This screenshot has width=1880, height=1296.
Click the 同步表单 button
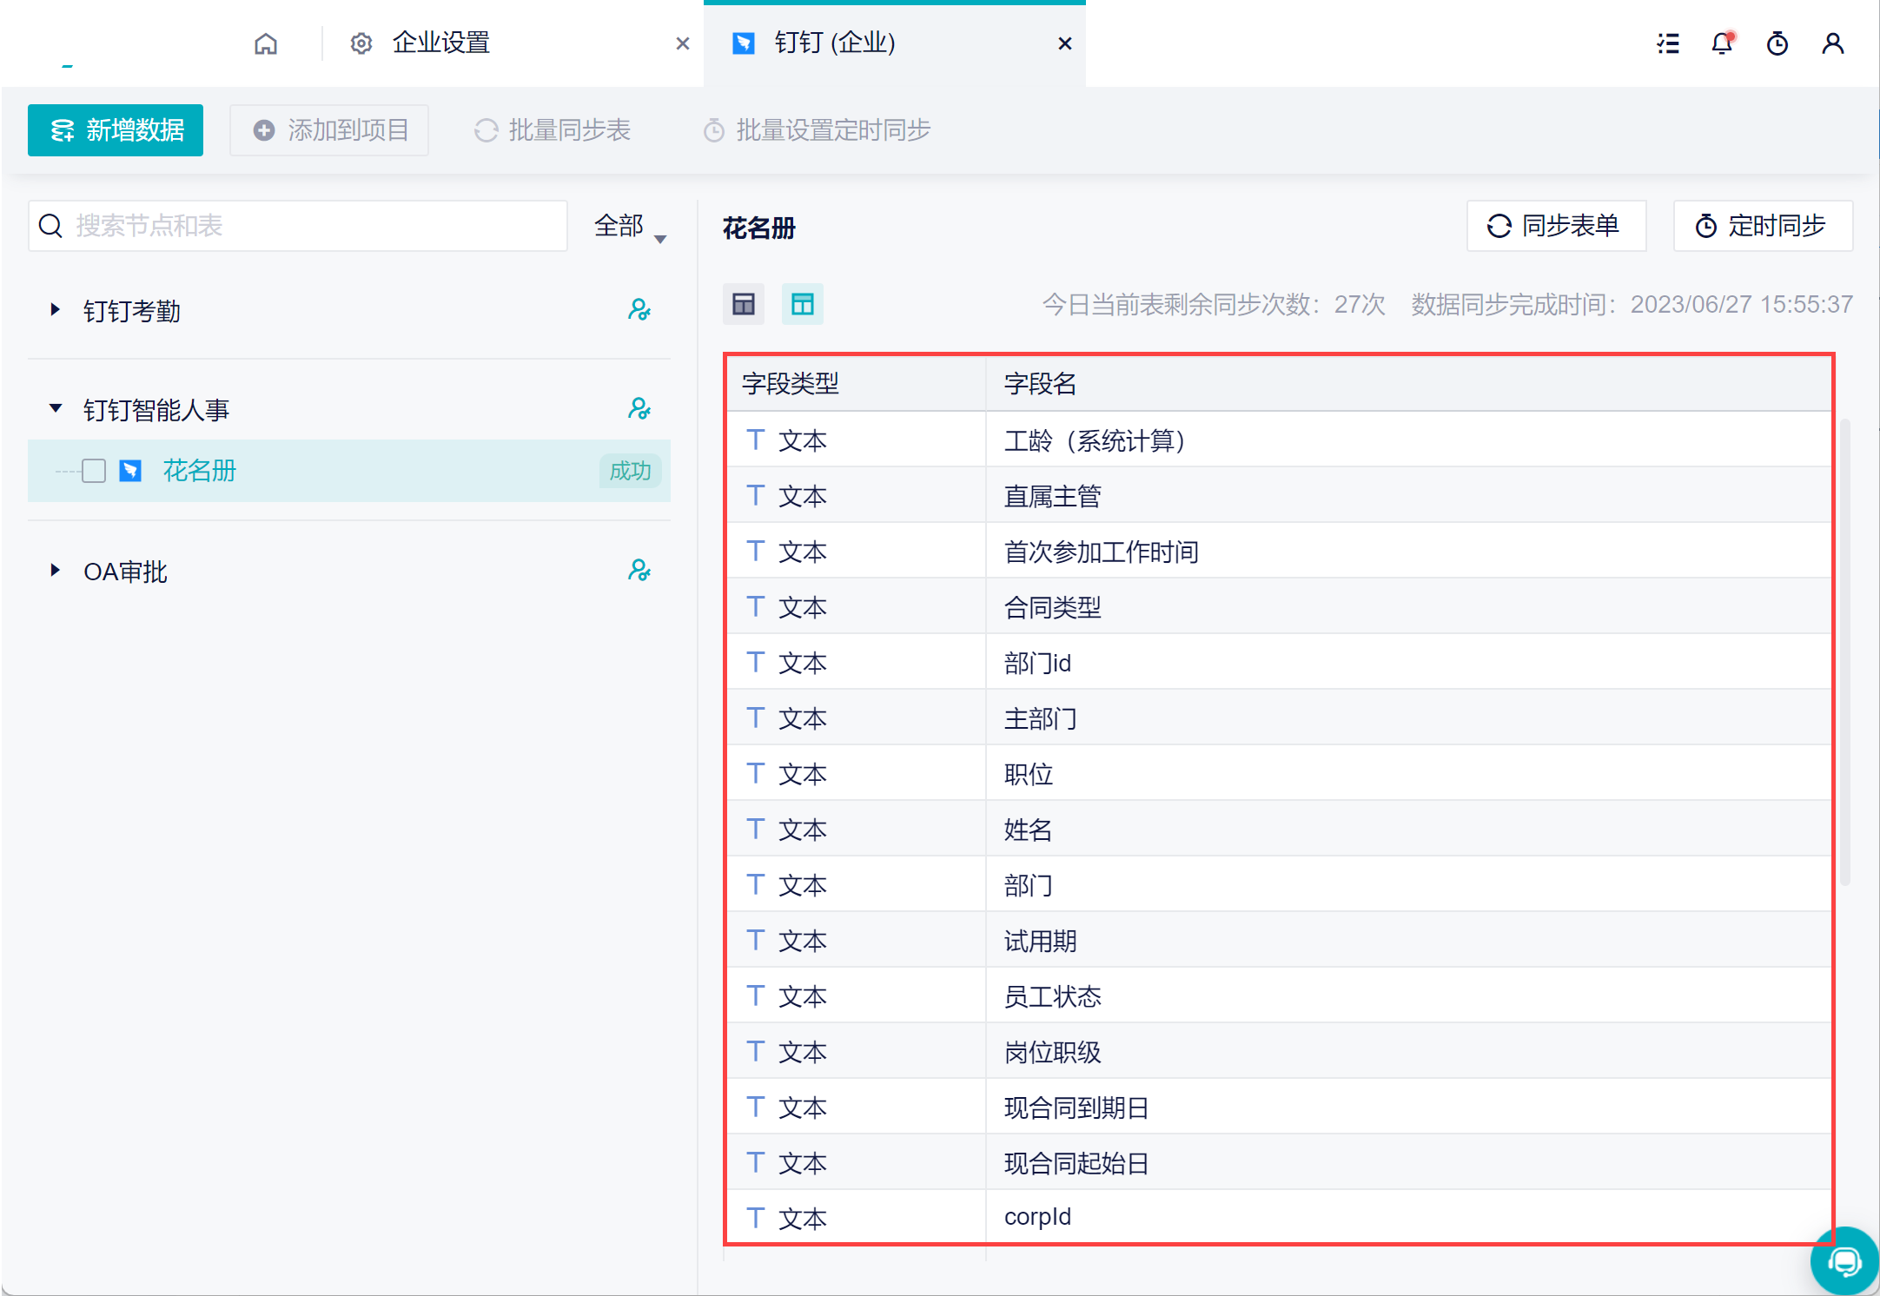1555,226
